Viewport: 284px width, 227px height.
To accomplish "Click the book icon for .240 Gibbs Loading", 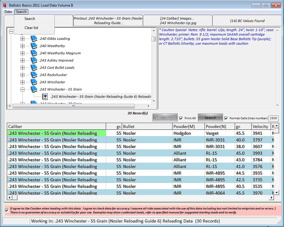I will point(34,39).
